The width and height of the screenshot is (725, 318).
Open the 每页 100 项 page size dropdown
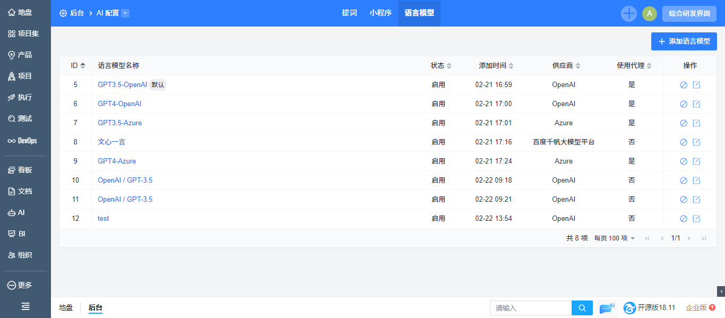615,238
